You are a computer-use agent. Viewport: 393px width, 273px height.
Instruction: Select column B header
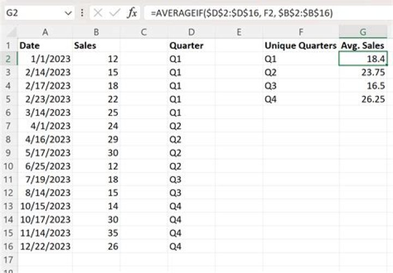(96, 32)
